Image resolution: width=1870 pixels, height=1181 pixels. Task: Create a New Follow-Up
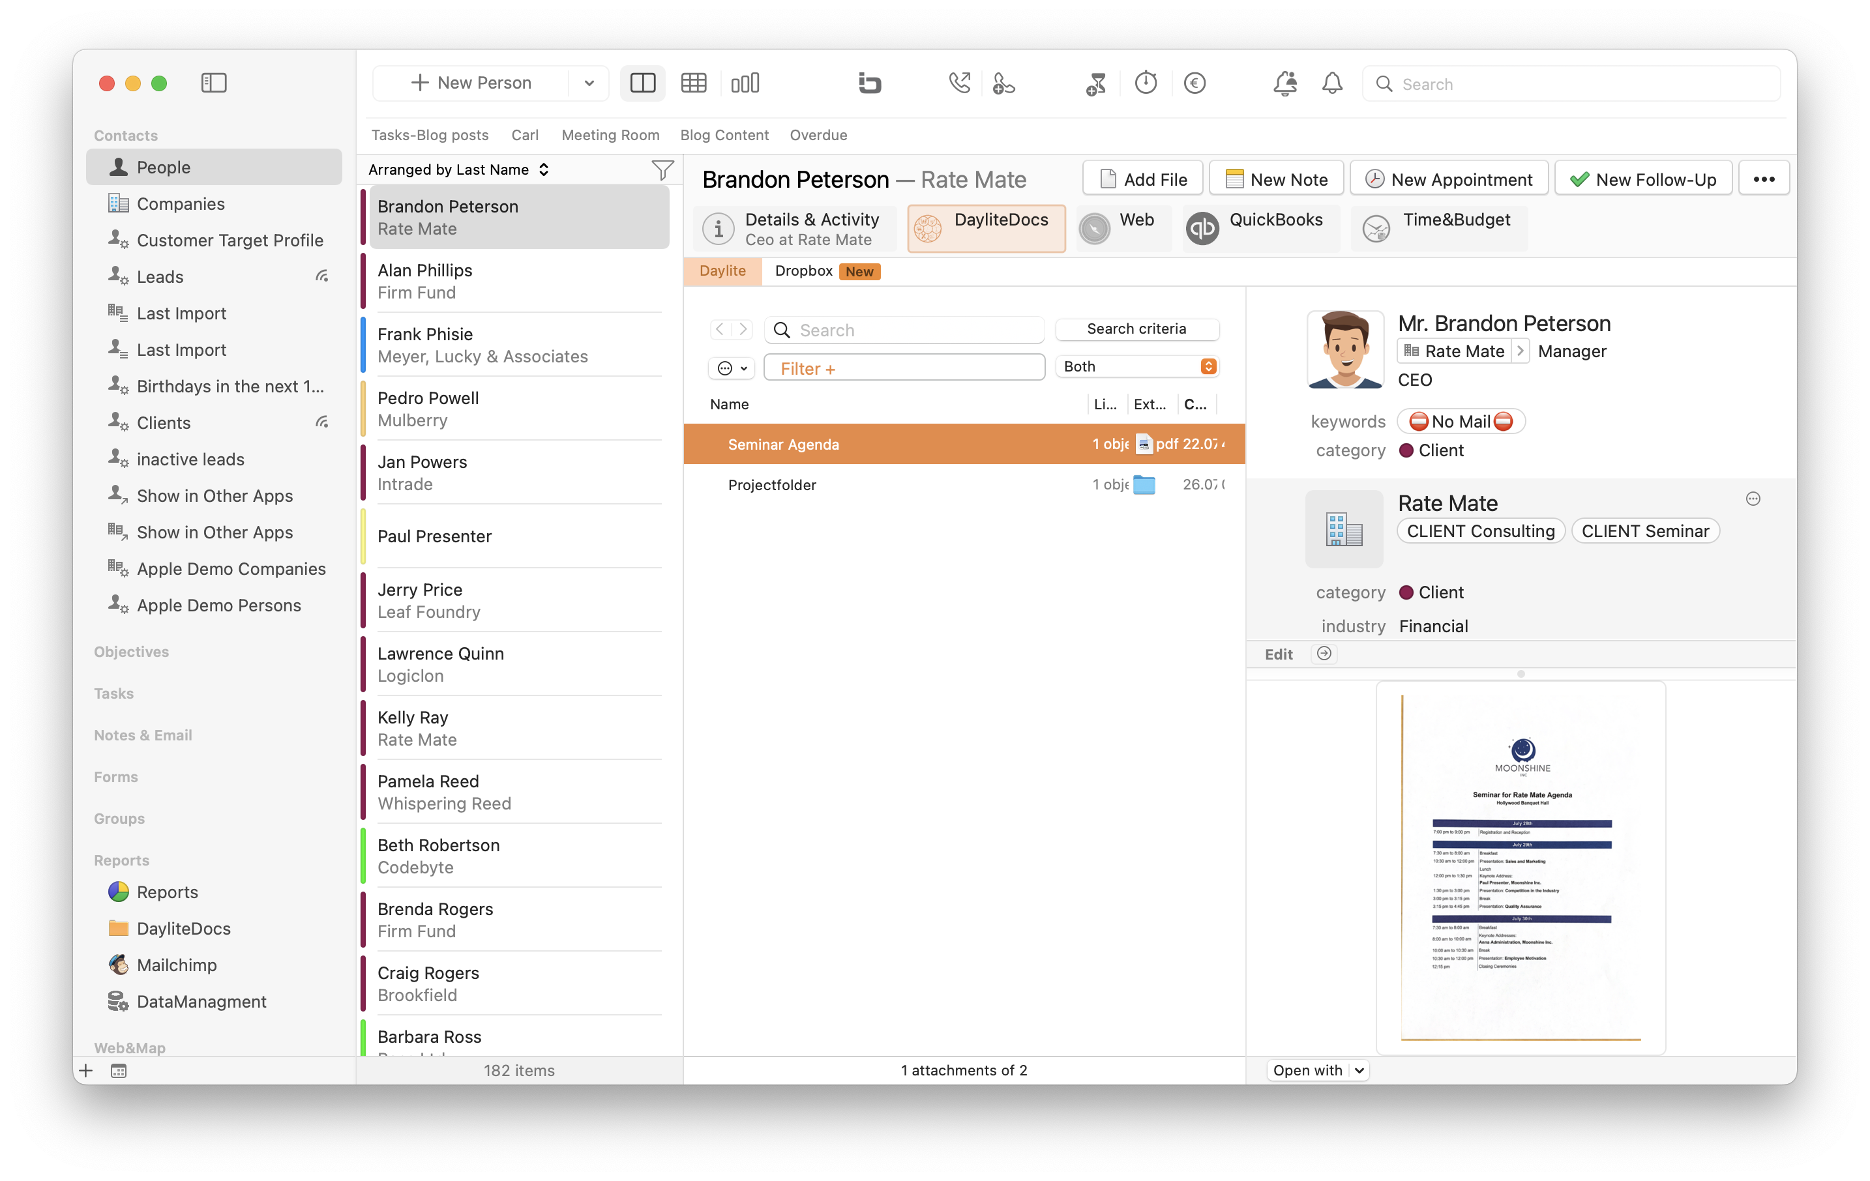tap(1643, 179)
